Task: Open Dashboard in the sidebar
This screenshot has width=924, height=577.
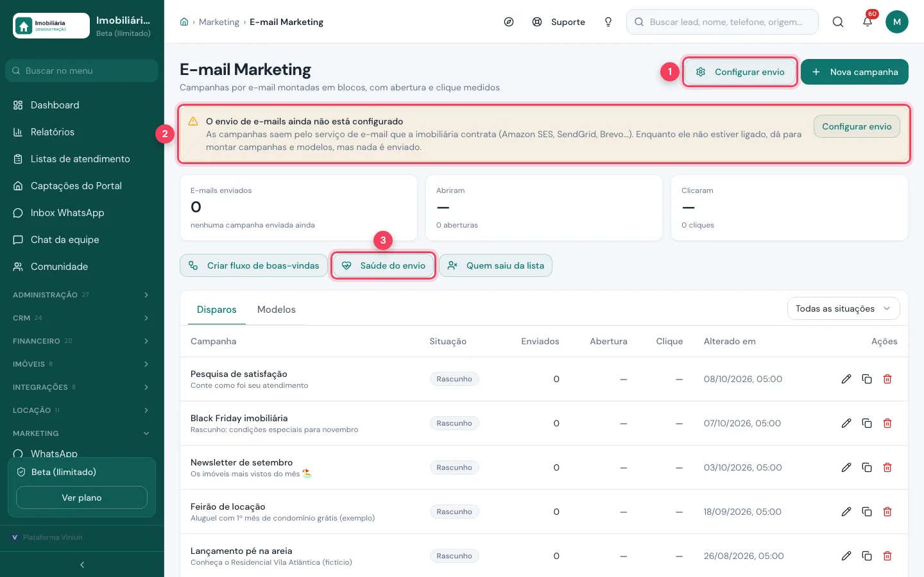Action: coord(81,105)
